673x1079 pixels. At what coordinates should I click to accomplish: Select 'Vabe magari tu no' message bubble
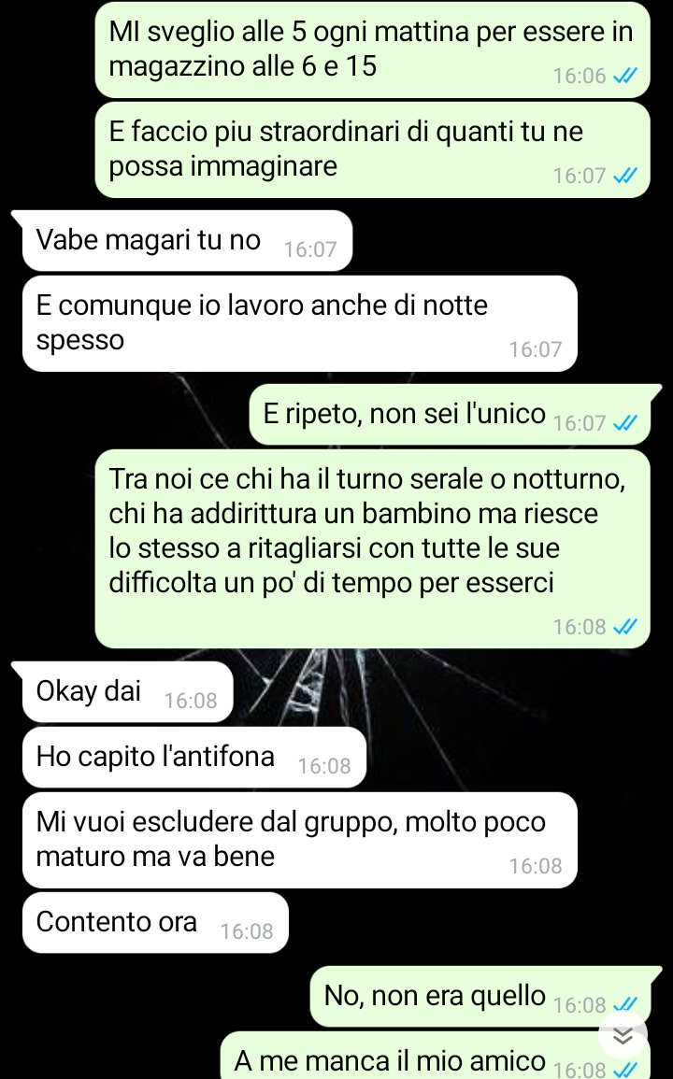click(187, 240)
